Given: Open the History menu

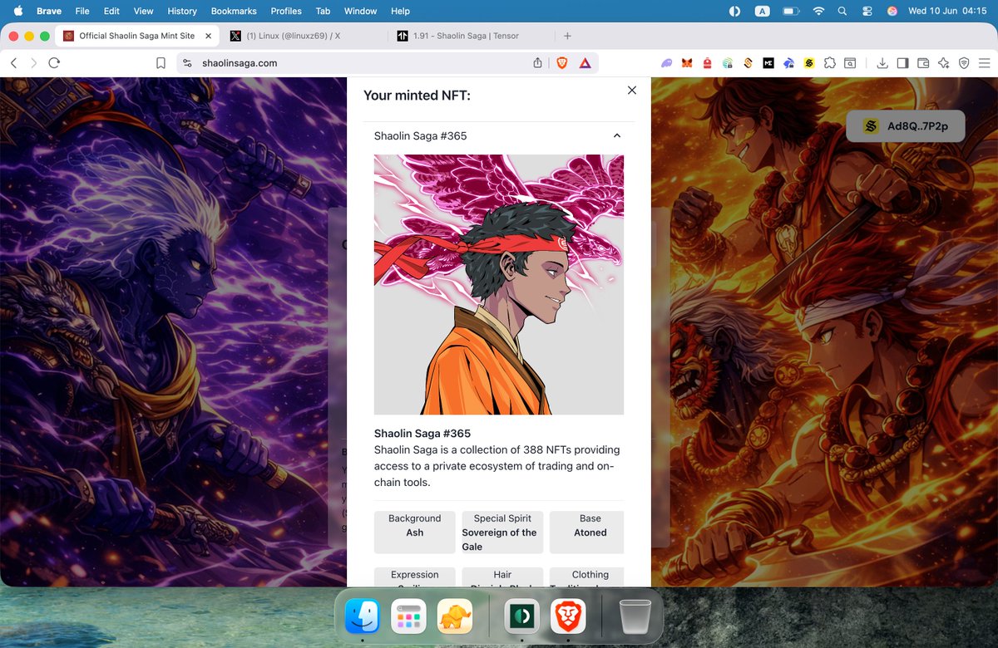Looking at the screenshot, I should tap(182, 11).
